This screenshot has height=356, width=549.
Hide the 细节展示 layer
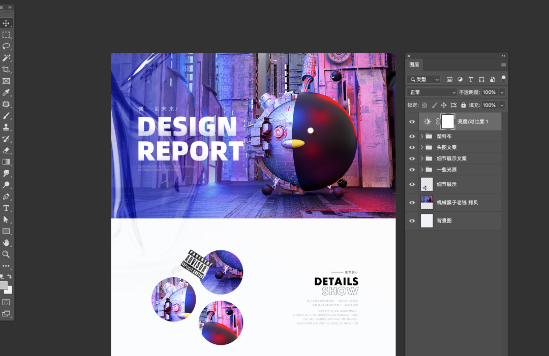tap(412, 184)
